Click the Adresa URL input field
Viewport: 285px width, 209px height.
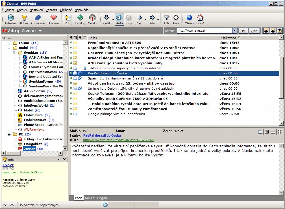204,31
